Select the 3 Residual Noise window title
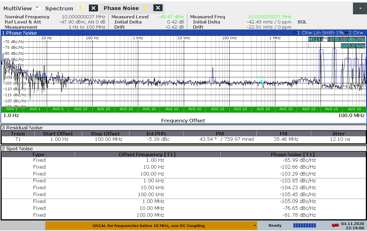 click(22, 128)
